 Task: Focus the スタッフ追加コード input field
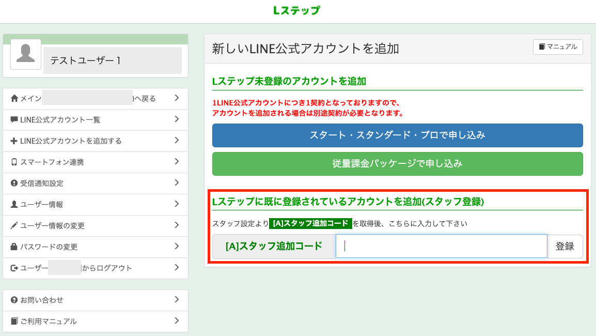pyautogui.click(x=441, y=246)
